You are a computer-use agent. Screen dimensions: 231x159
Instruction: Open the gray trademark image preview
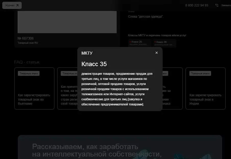point(67,22)
